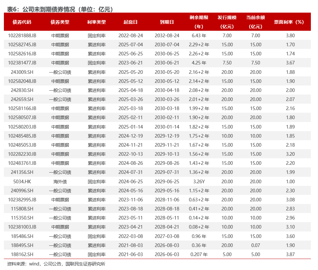Click the 利率类型 header cell
318x270 pixels.
96,22
